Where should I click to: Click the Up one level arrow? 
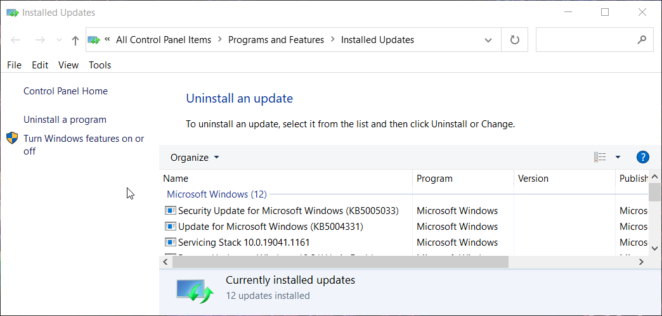tap(75, 41)
